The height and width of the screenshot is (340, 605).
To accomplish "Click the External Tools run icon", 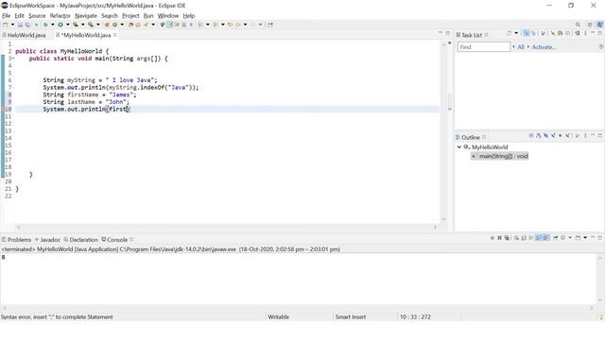I will 91,25.
